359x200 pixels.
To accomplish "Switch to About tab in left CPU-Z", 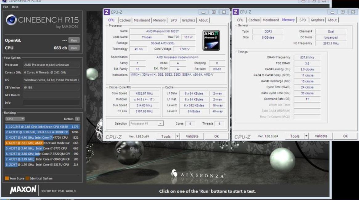I will coord(203,20).
